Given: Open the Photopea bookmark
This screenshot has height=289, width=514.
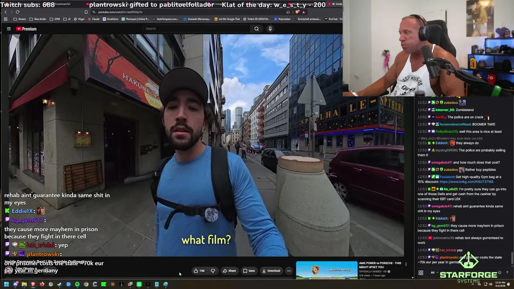Looking at the screenshot, I should 135,19.
